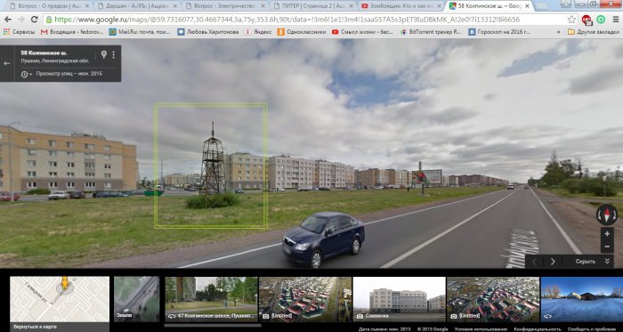Open the BitTorrent трекер bookmark
Viewport: 623px width, 332px height.
(x=431, y=32)
